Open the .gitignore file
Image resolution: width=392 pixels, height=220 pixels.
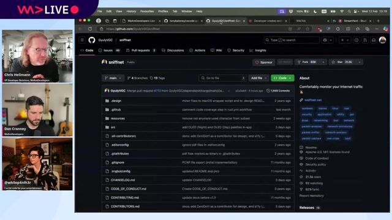118,163
